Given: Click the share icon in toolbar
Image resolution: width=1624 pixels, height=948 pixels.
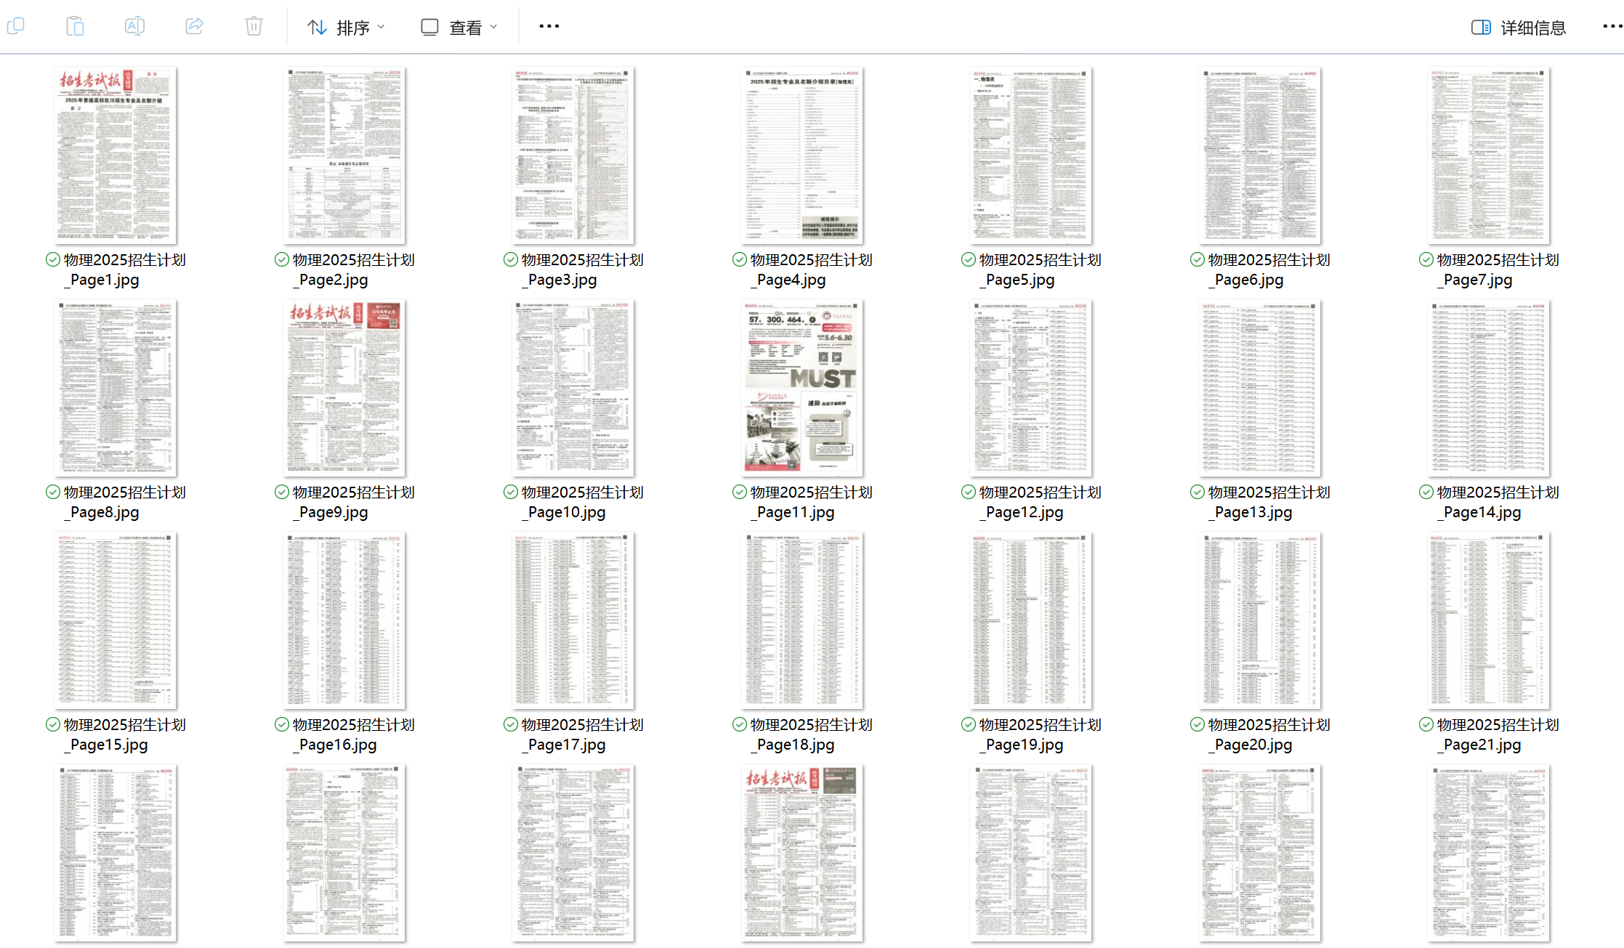Looking at the screenshot, I should tap(194, 27).
